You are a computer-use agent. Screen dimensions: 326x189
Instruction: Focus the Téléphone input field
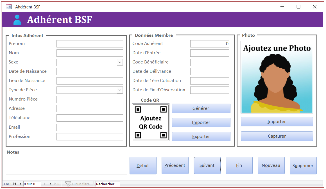click(90, 118)
